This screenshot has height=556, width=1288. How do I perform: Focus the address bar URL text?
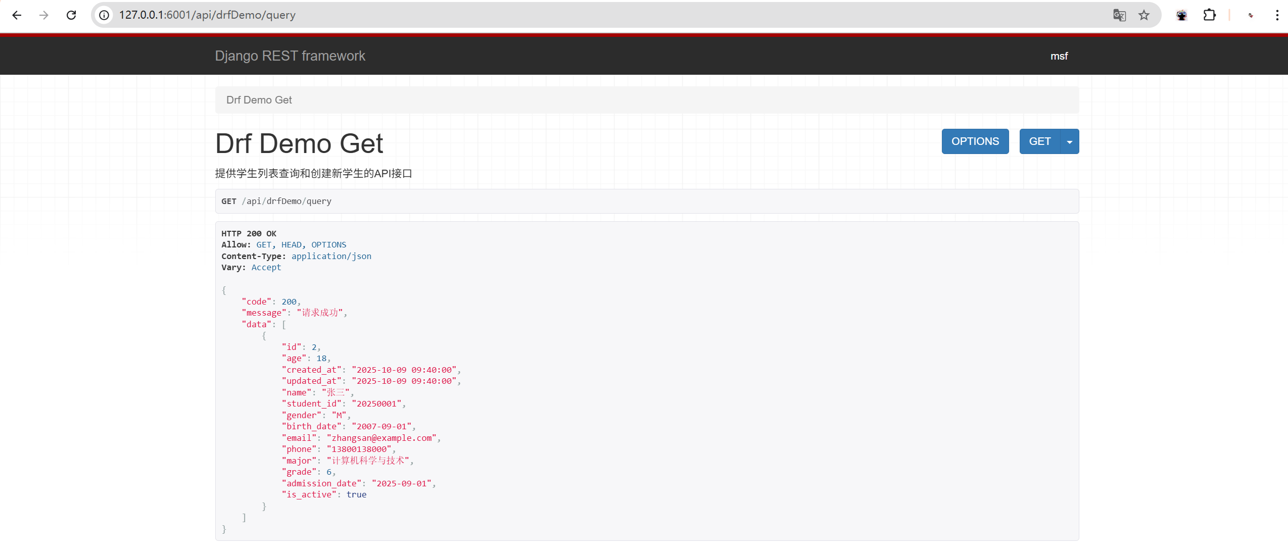207,15
